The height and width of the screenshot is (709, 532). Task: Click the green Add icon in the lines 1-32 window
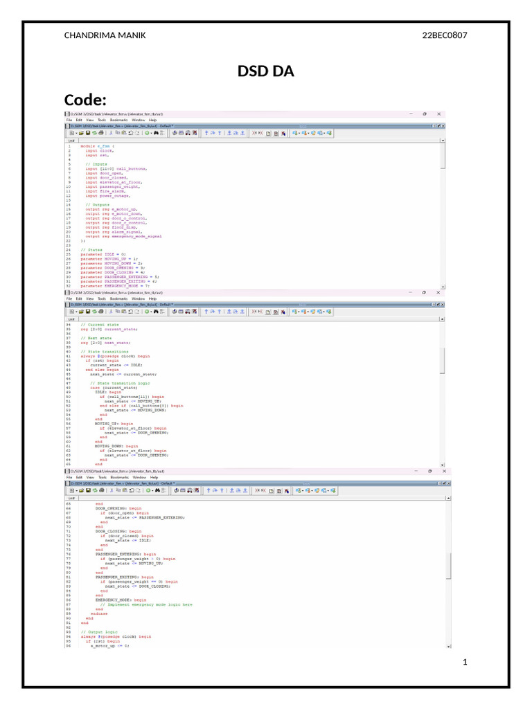coord(147,134)
